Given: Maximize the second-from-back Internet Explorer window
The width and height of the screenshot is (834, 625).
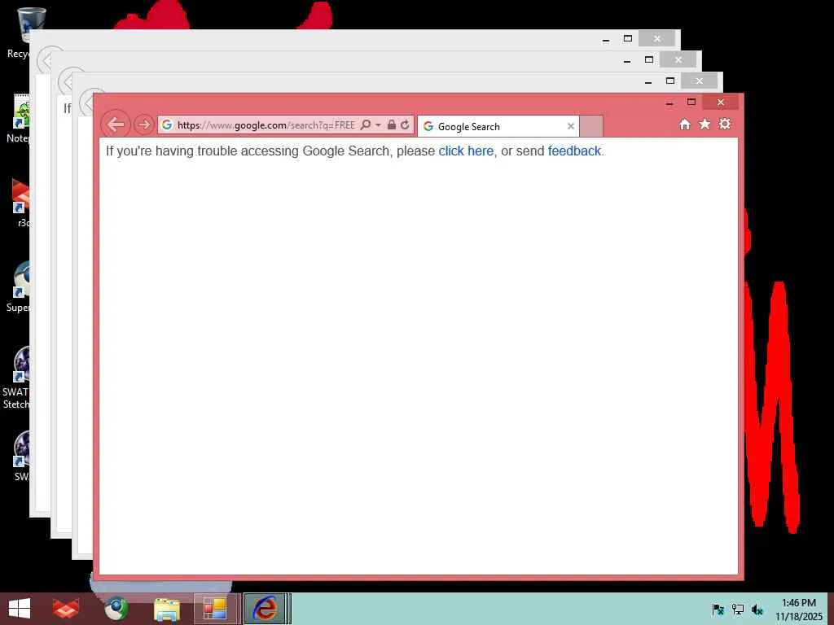Looking at the screenshot, I should point(649,59).
